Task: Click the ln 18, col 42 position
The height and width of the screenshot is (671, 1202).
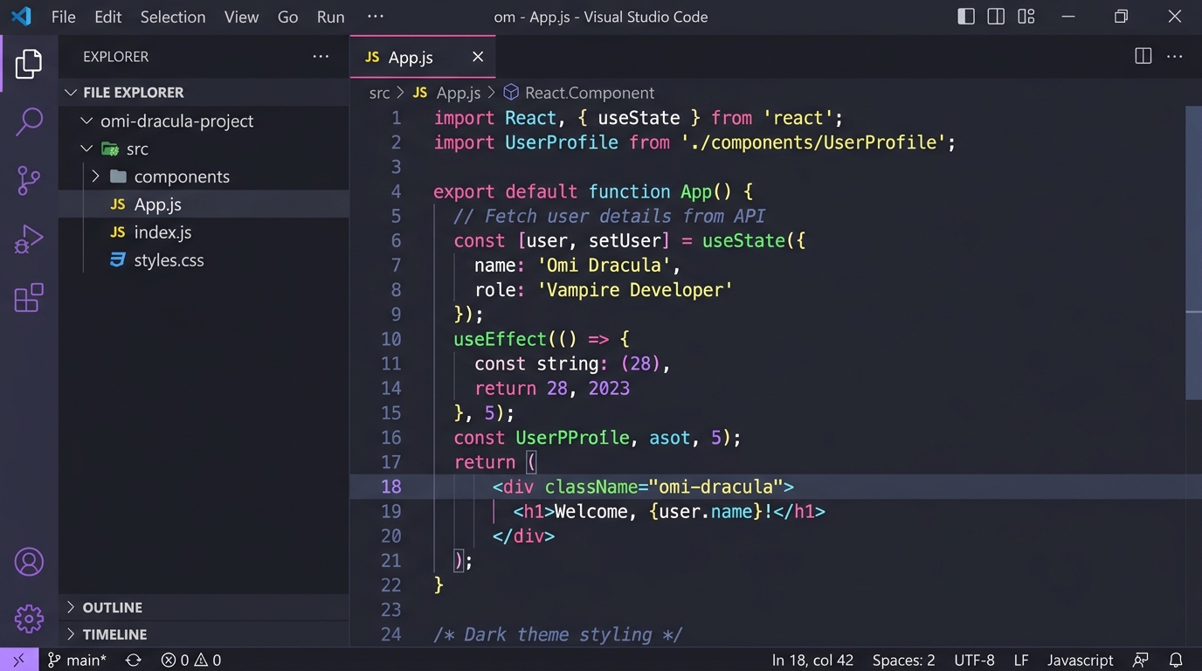Action: point(812,661)
